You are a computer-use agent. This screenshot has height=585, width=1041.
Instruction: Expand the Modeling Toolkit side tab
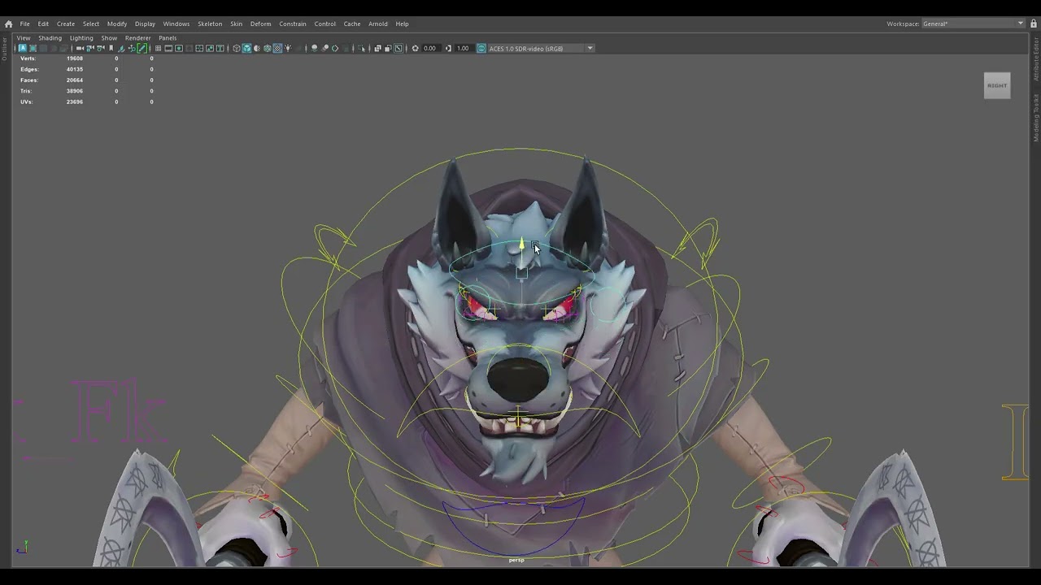[1036, 118]
